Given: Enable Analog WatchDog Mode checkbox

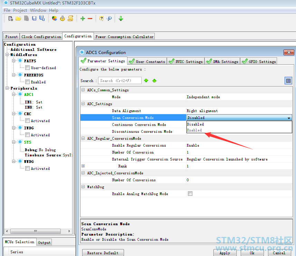Looking at the screenshot, I should click(x=190, y=194).
